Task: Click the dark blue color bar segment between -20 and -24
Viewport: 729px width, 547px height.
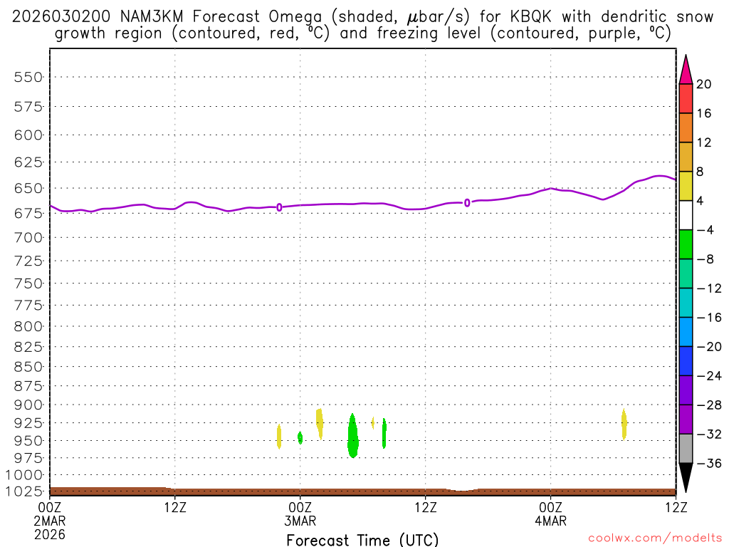Action: click(686, 361)
